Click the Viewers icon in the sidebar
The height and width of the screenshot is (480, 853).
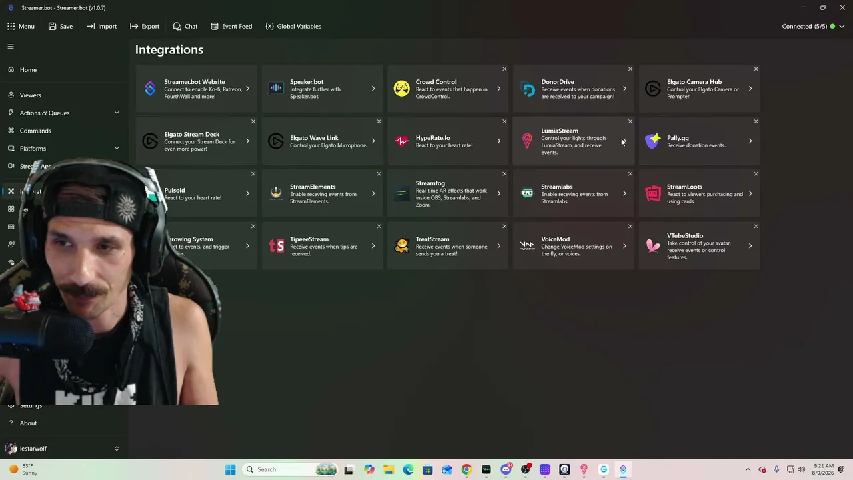click(11, 95)
